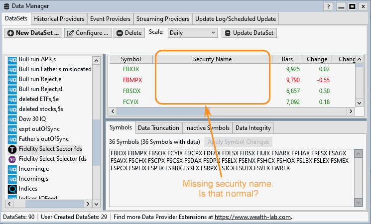This screenshot has height=224, width=371.
Task: Open the Update Log/Scheduled Update tab
Action: pyautogui.click(x=235, y=19)
